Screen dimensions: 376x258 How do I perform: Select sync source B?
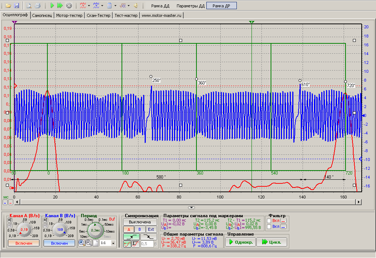tap(140, 229)
